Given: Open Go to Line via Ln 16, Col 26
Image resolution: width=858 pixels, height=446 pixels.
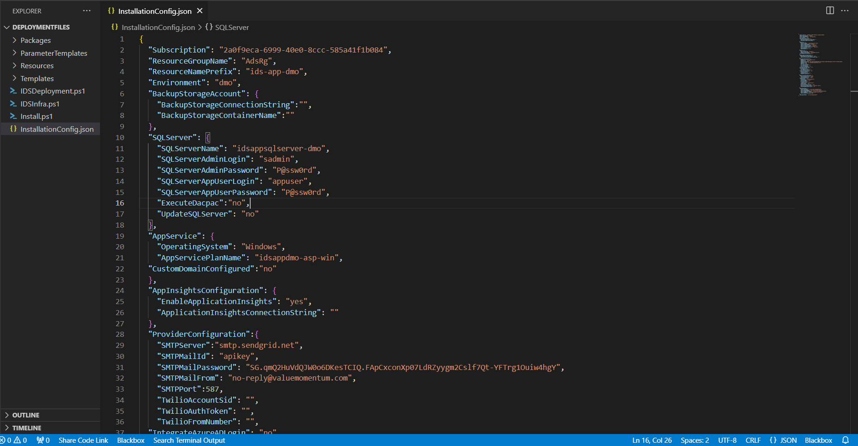Looking at the screenshot, I should [652, 440].
